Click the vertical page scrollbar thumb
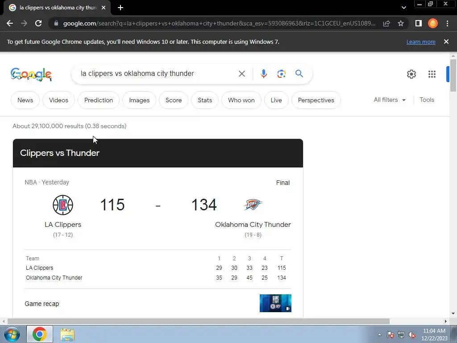The image size is (457, 343). [453, 75]
